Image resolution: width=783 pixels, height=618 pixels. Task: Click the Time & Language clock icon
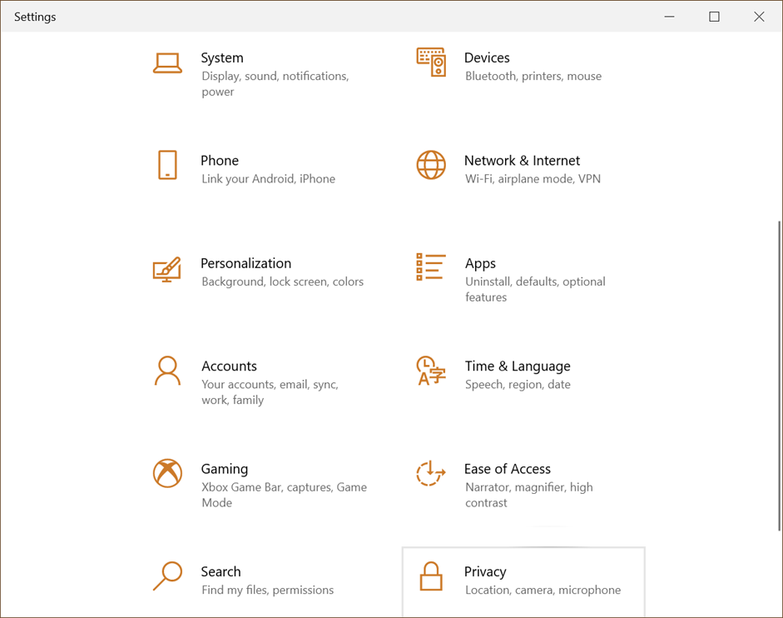coord(431,371)
